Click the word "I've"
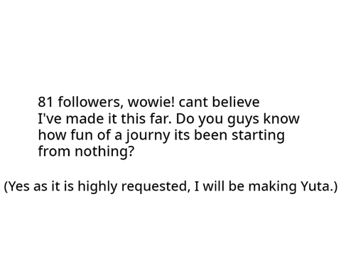The height and width of the screenshot is (255, 341). click(x=50, y=118)
